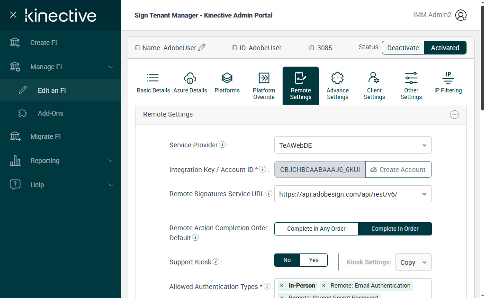The height and width of the screenshot is (298, 485).
Task: Switch to Platform Override tab
Action: (264, 86)
